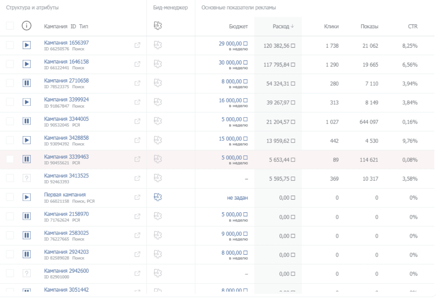This screenshot has width=436, height=298.
Task: Edit the 29 000,00 weekly budget value
Action: [230, 43]
